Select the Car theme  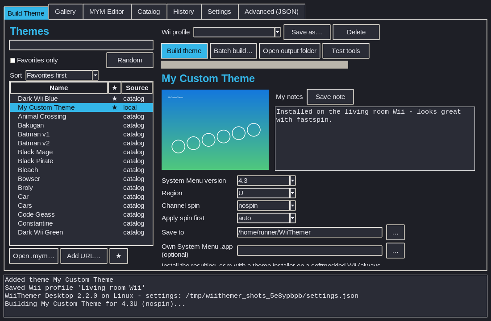tap(81, 197)
